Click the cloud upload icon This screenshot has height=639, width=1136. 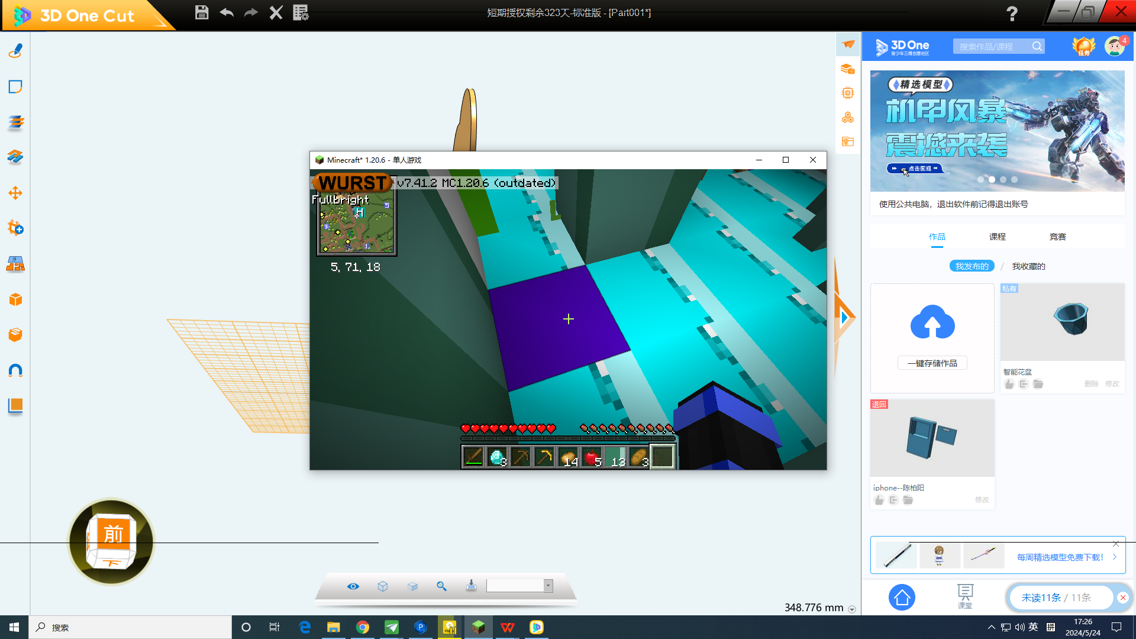(x=932, y=322)
